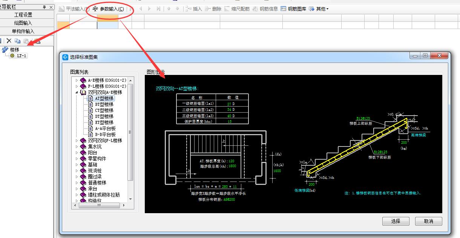Expand the F-L楼梯 (03G101-2) atlas

click(x=77, y=86)
